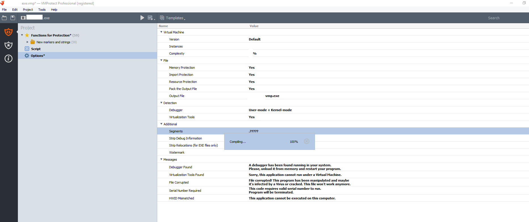This screenshot has height=222, width=529.
Task: Open the Details info icon in sidebar
Action: (9, 59)
